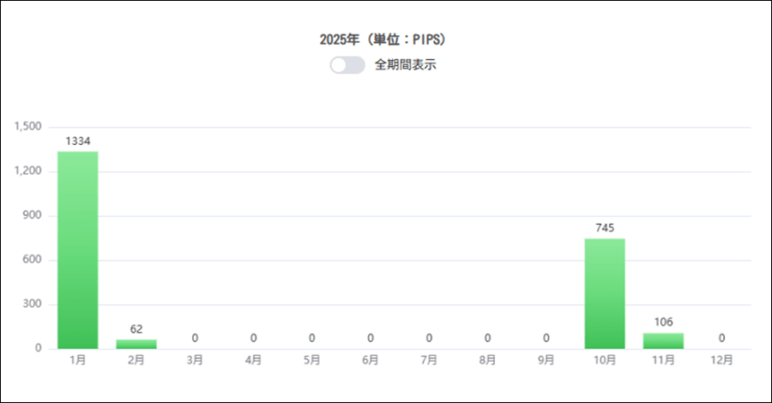
Task: Click the 745 data label
Action: [605, 228]
